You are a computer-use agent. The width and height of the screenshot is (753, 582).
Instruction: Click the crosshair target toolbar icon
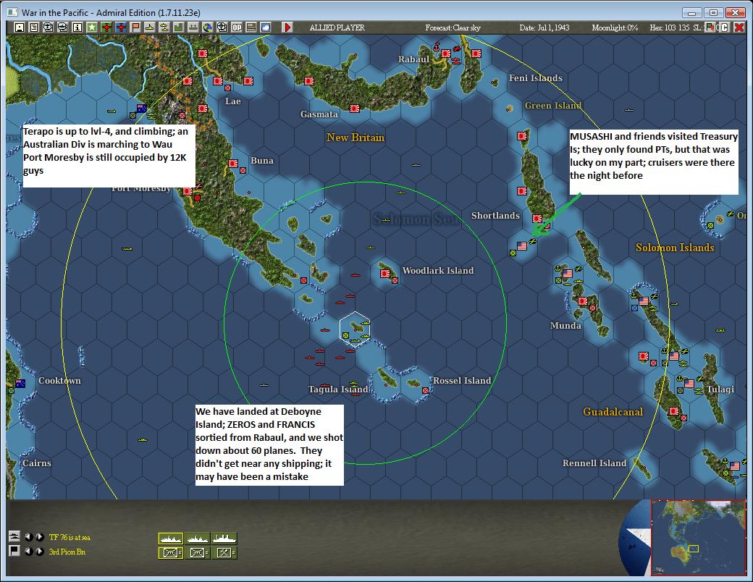222,28
